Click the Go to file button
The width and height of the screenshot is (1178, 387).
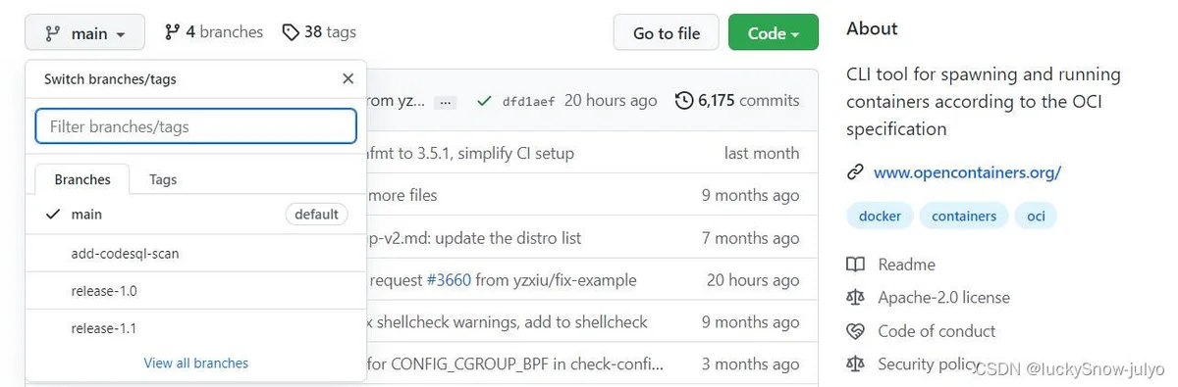pos(667,32)
